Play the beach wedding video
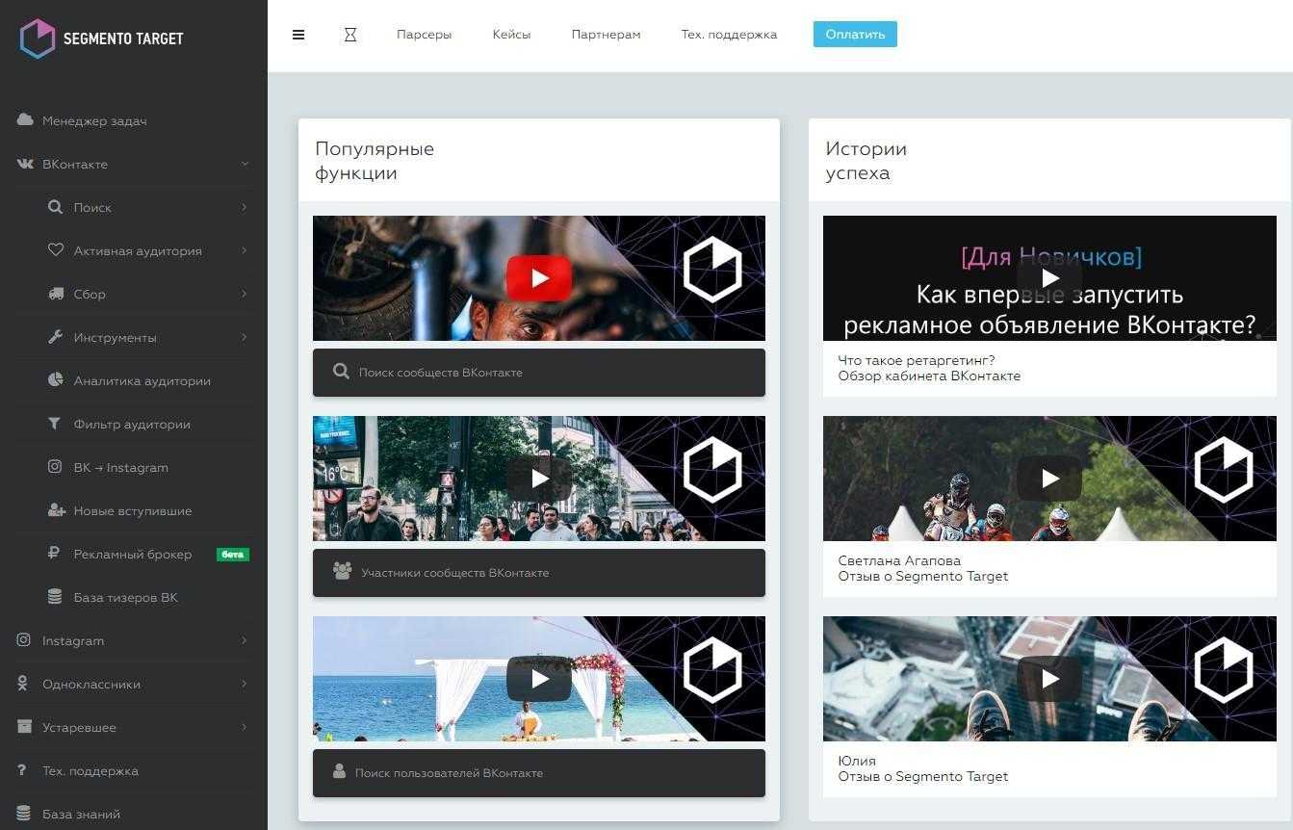Viewport: 1293px width, 830px height. click(539, 679)
